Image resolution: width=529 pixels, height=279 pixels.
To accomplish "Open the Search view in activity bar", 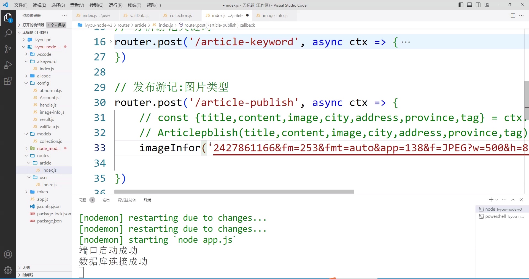I will point(8,34).
